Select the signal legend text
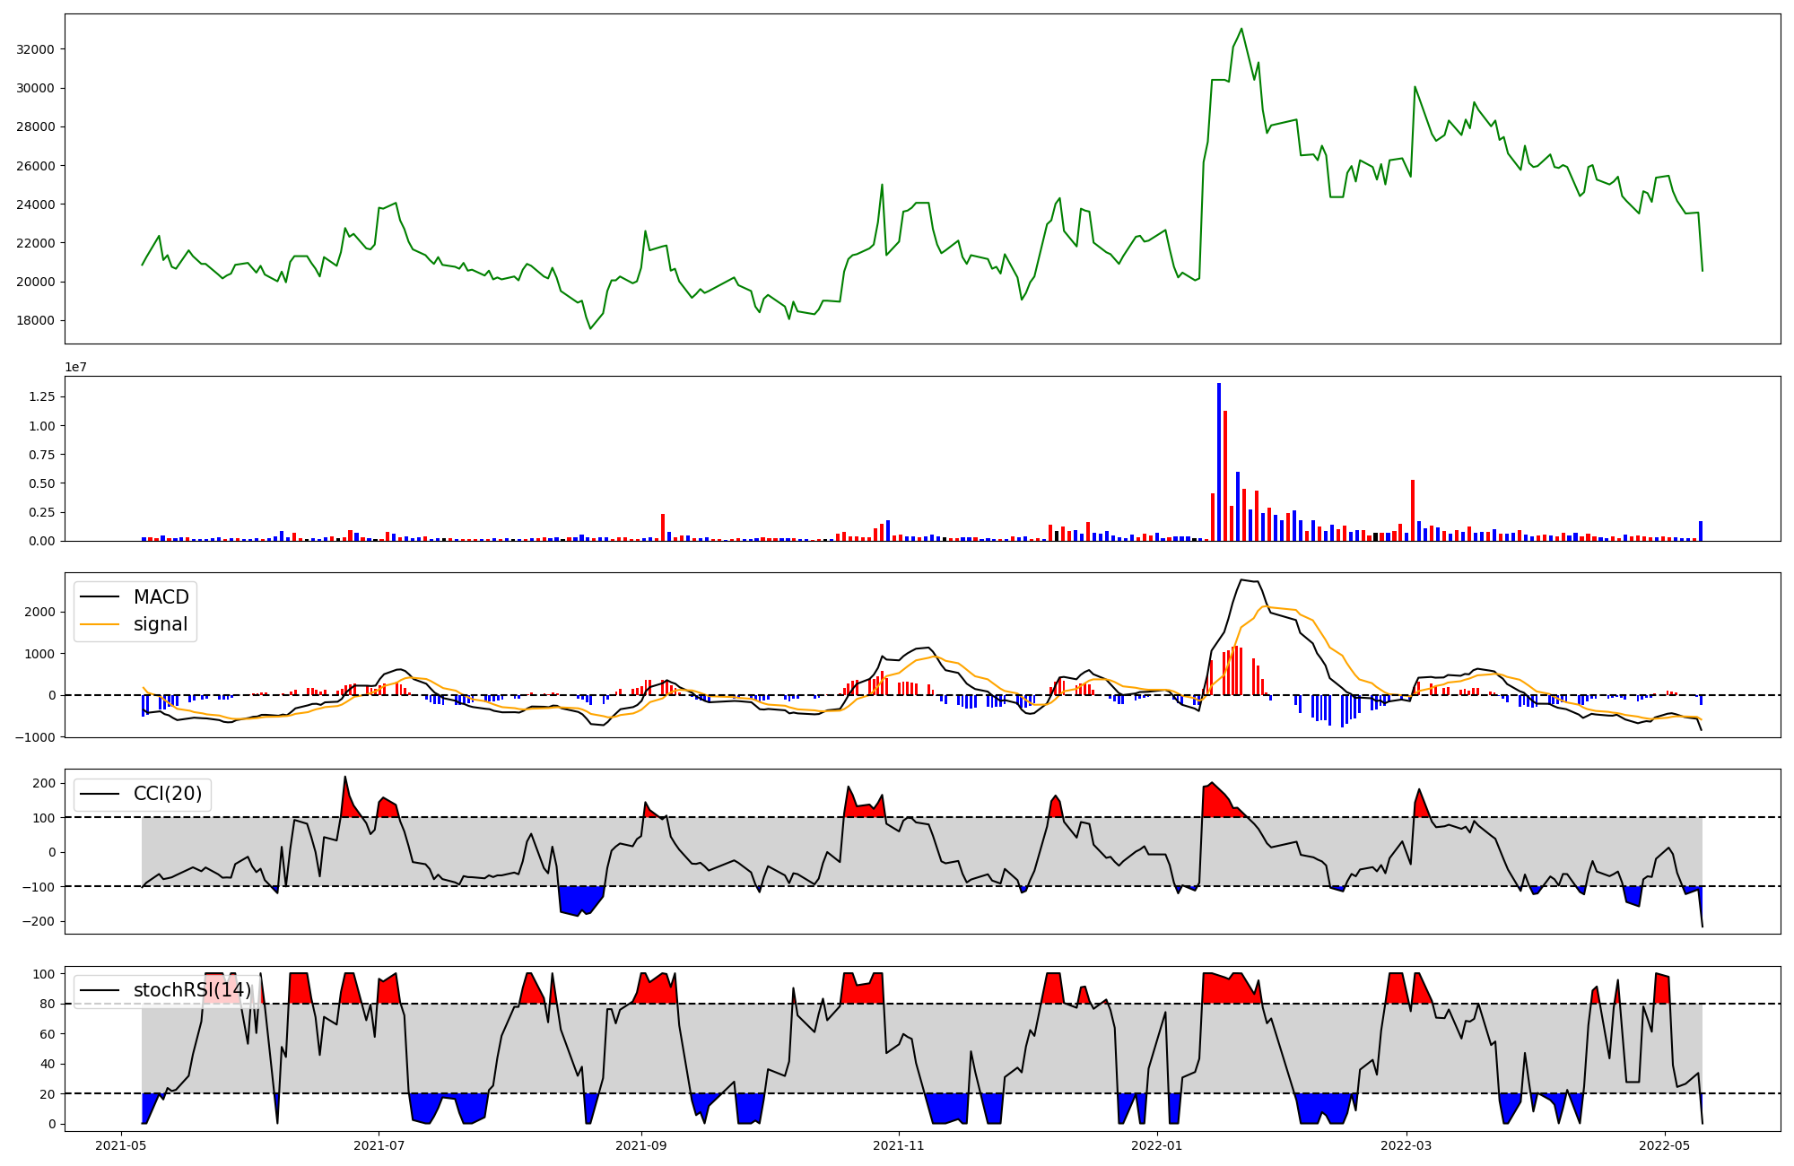This screenshot has height=1166, width=1794. 161,624
